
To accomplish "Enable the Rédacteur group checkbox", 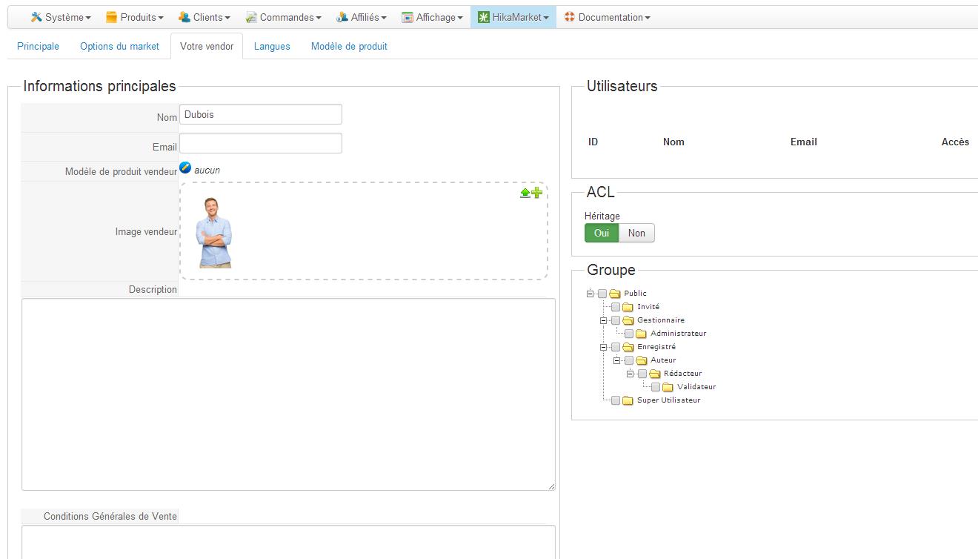I will click(x=642, y=374).
